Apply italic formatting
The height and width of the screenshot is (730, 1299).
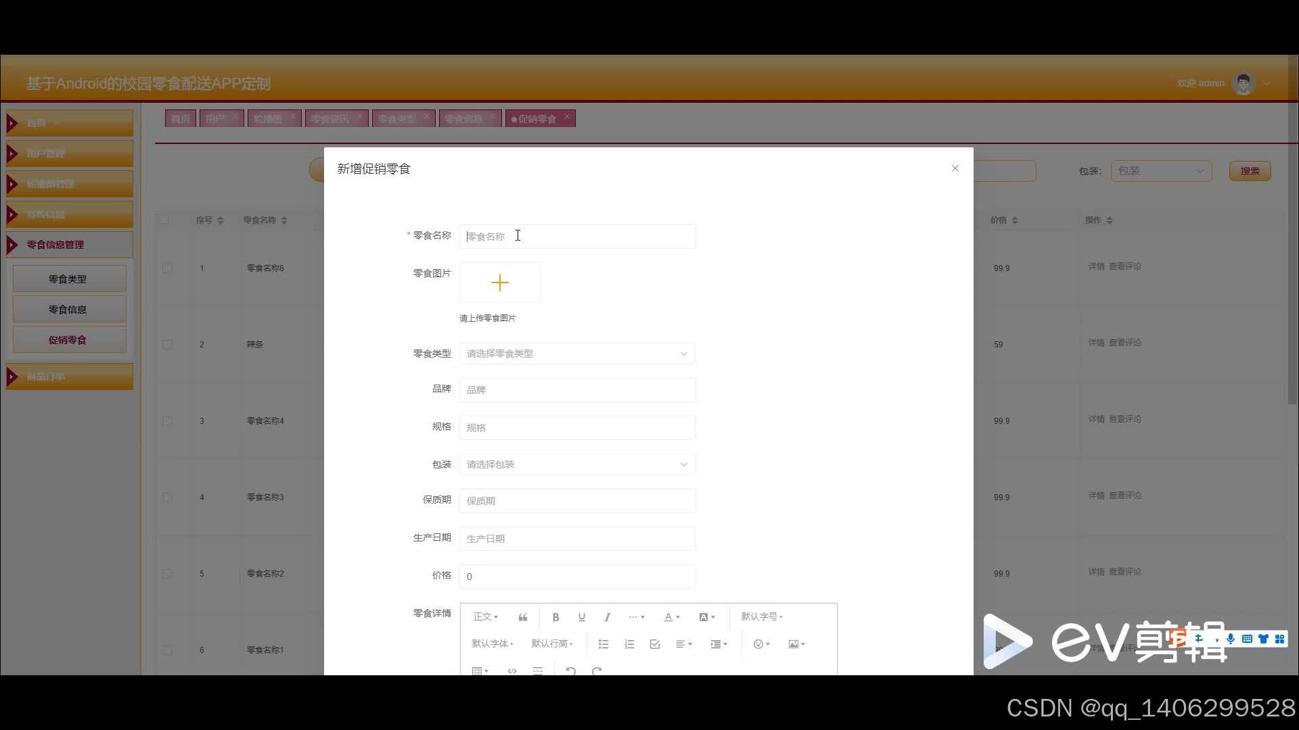607,617
